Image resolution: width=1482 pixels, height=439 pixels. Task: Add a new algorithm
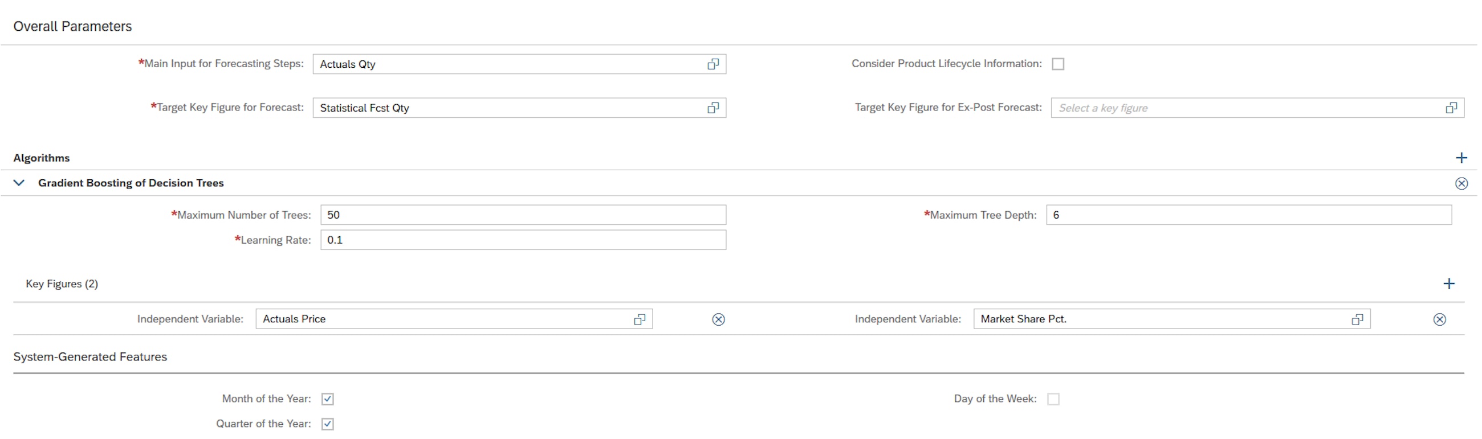click(x=1462, y=158)
